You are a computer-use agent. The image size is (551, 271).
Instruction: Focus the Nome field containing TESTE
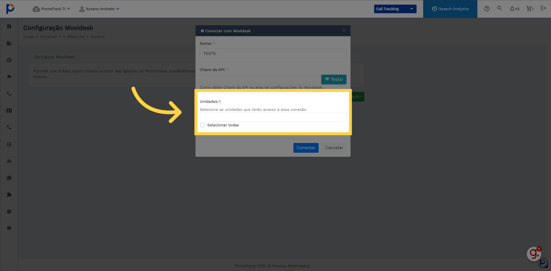coord(273,53)
